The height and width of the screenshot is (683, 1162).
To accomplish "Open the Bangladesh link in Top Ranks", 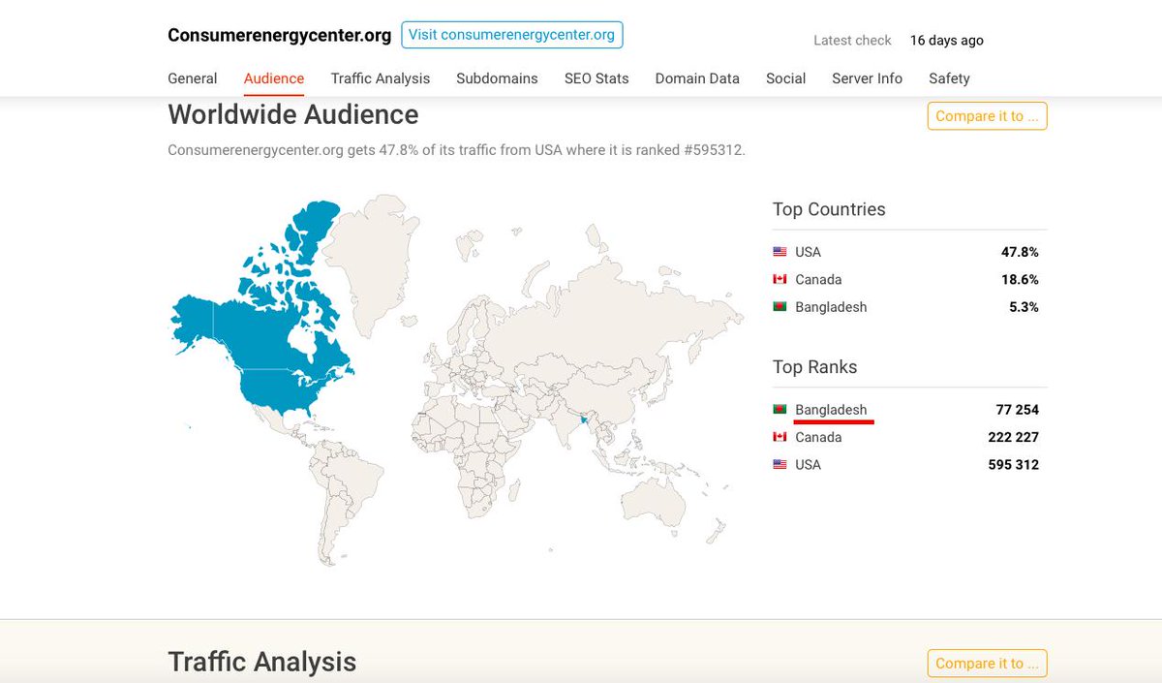I will 831,410.
